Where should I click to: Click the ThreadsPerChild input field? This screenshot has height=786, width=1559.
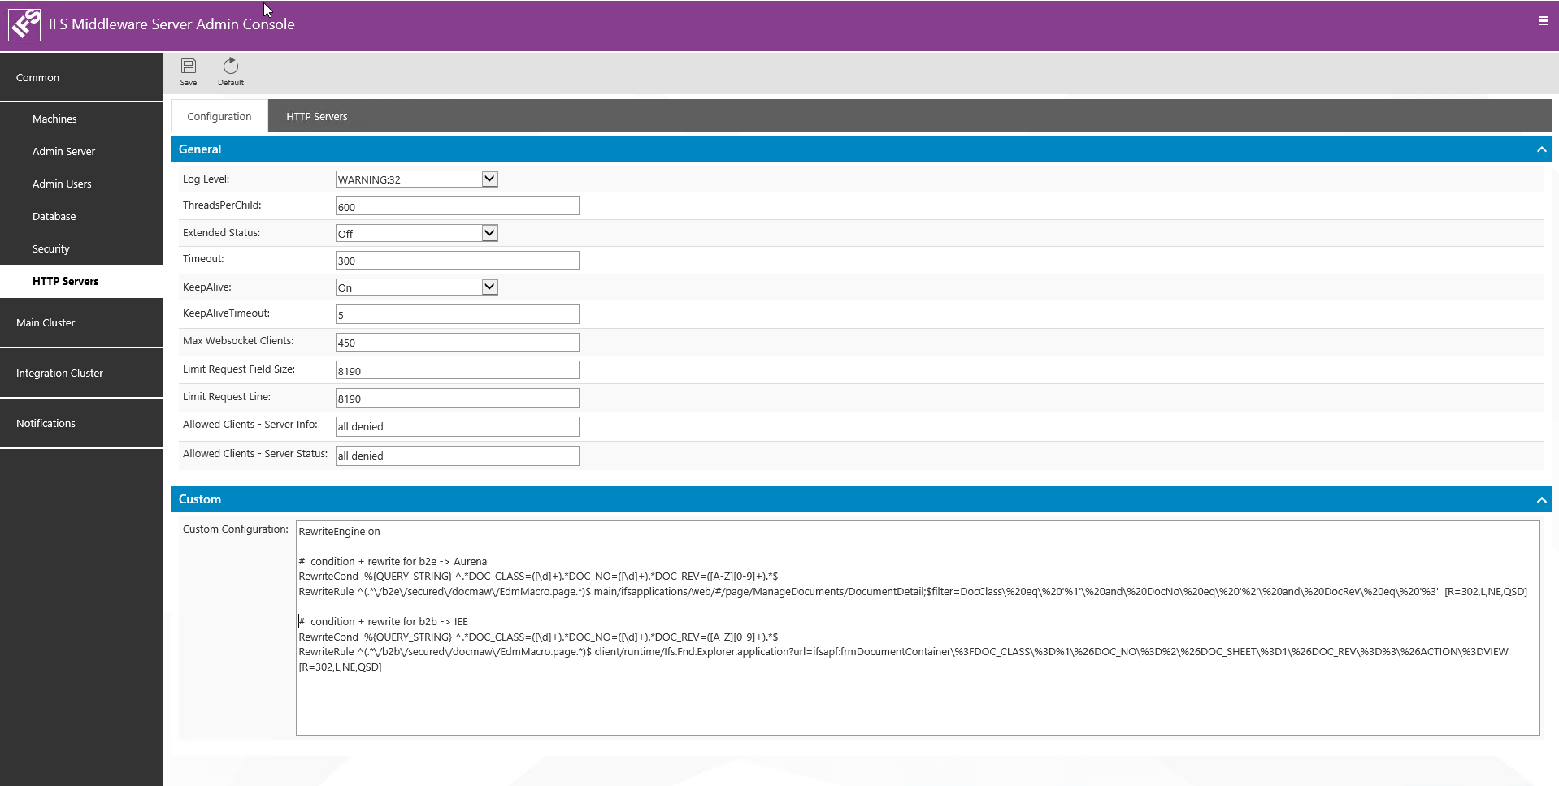pyautogui.click(x=457, y=206)
